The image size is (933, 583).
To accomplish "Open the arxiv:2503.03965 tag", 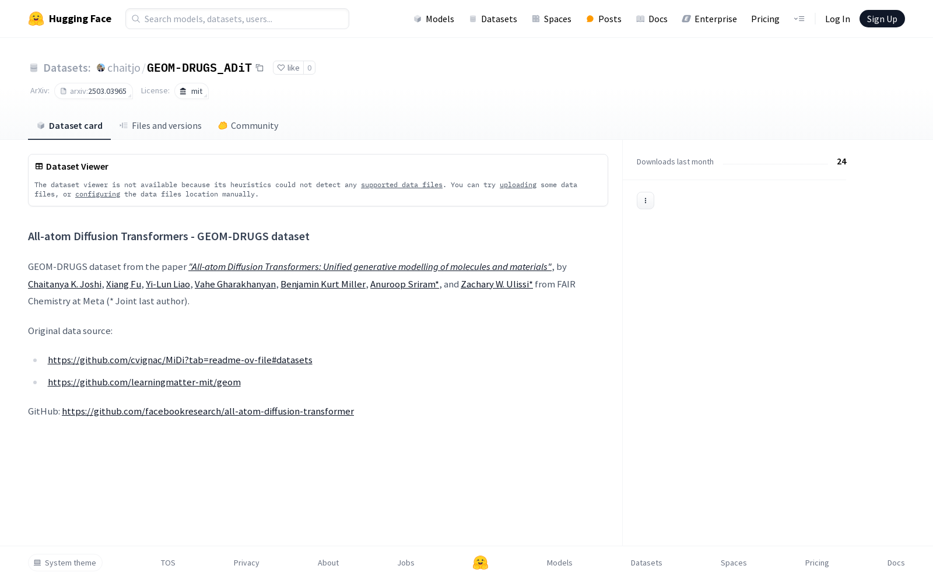I will [93, 91].
